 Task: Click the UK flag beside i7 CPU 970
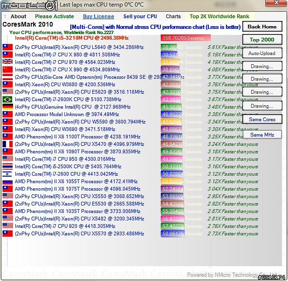(7, 62)
